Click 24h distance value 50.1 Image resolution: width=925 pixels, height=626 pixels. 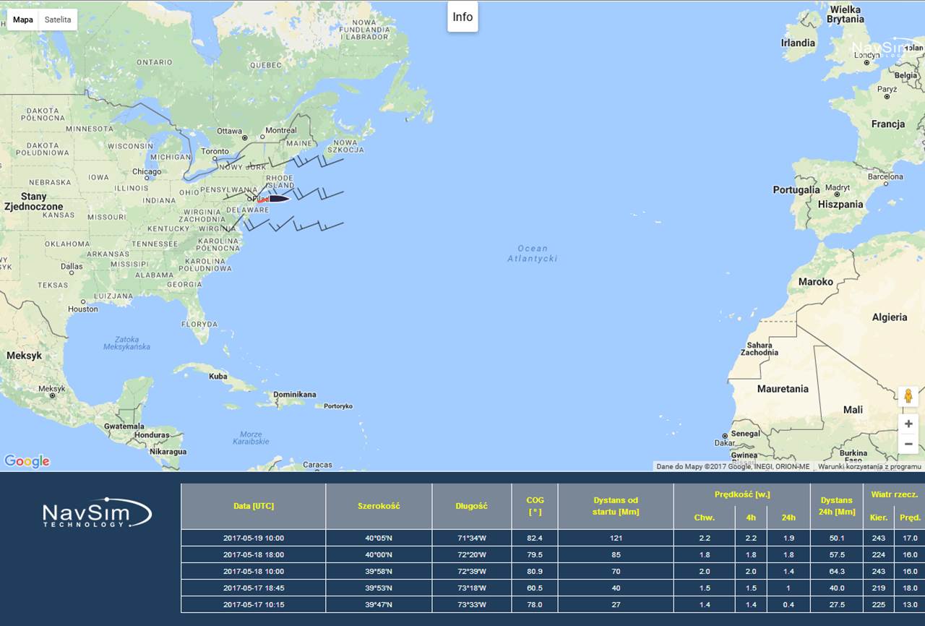(x=836, y=538)
